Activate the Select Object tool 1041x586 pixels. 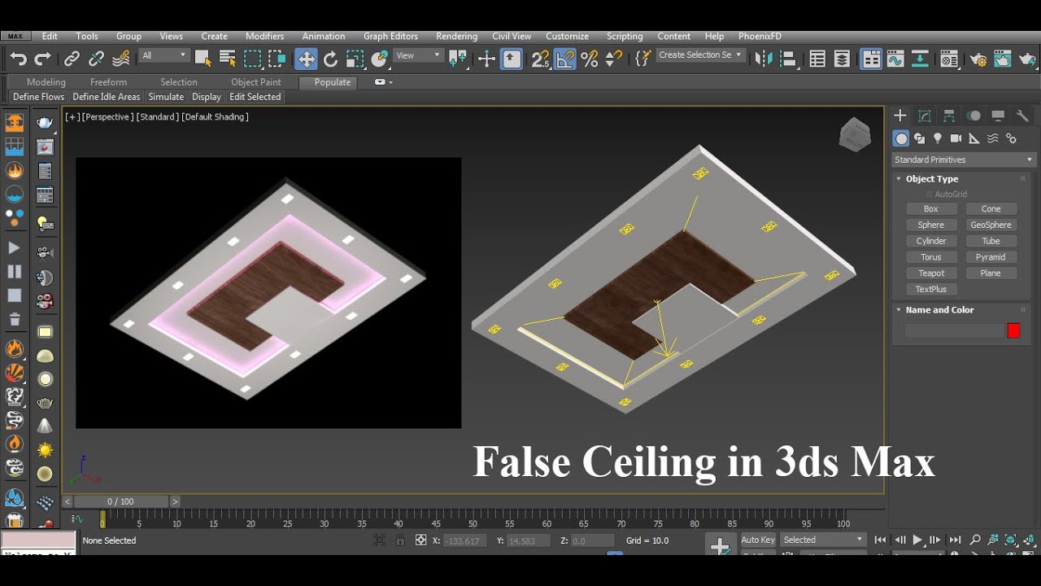click(203, 59)
